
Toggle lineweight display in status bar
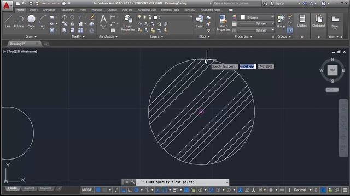pos(176,190)
